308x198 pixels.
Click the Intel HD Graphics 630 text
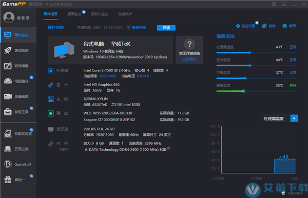(101, 85)
